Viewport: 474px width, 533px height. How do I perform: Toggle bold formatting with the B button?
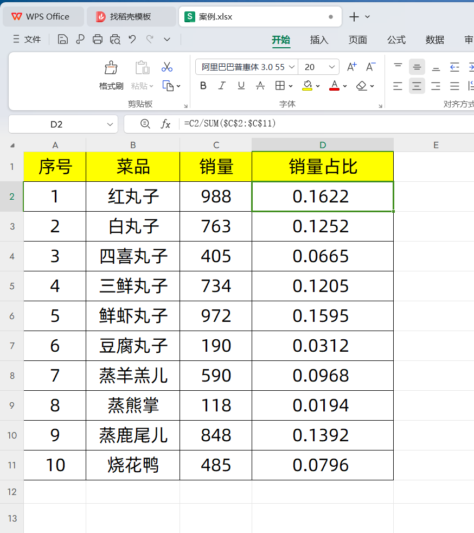203,86
